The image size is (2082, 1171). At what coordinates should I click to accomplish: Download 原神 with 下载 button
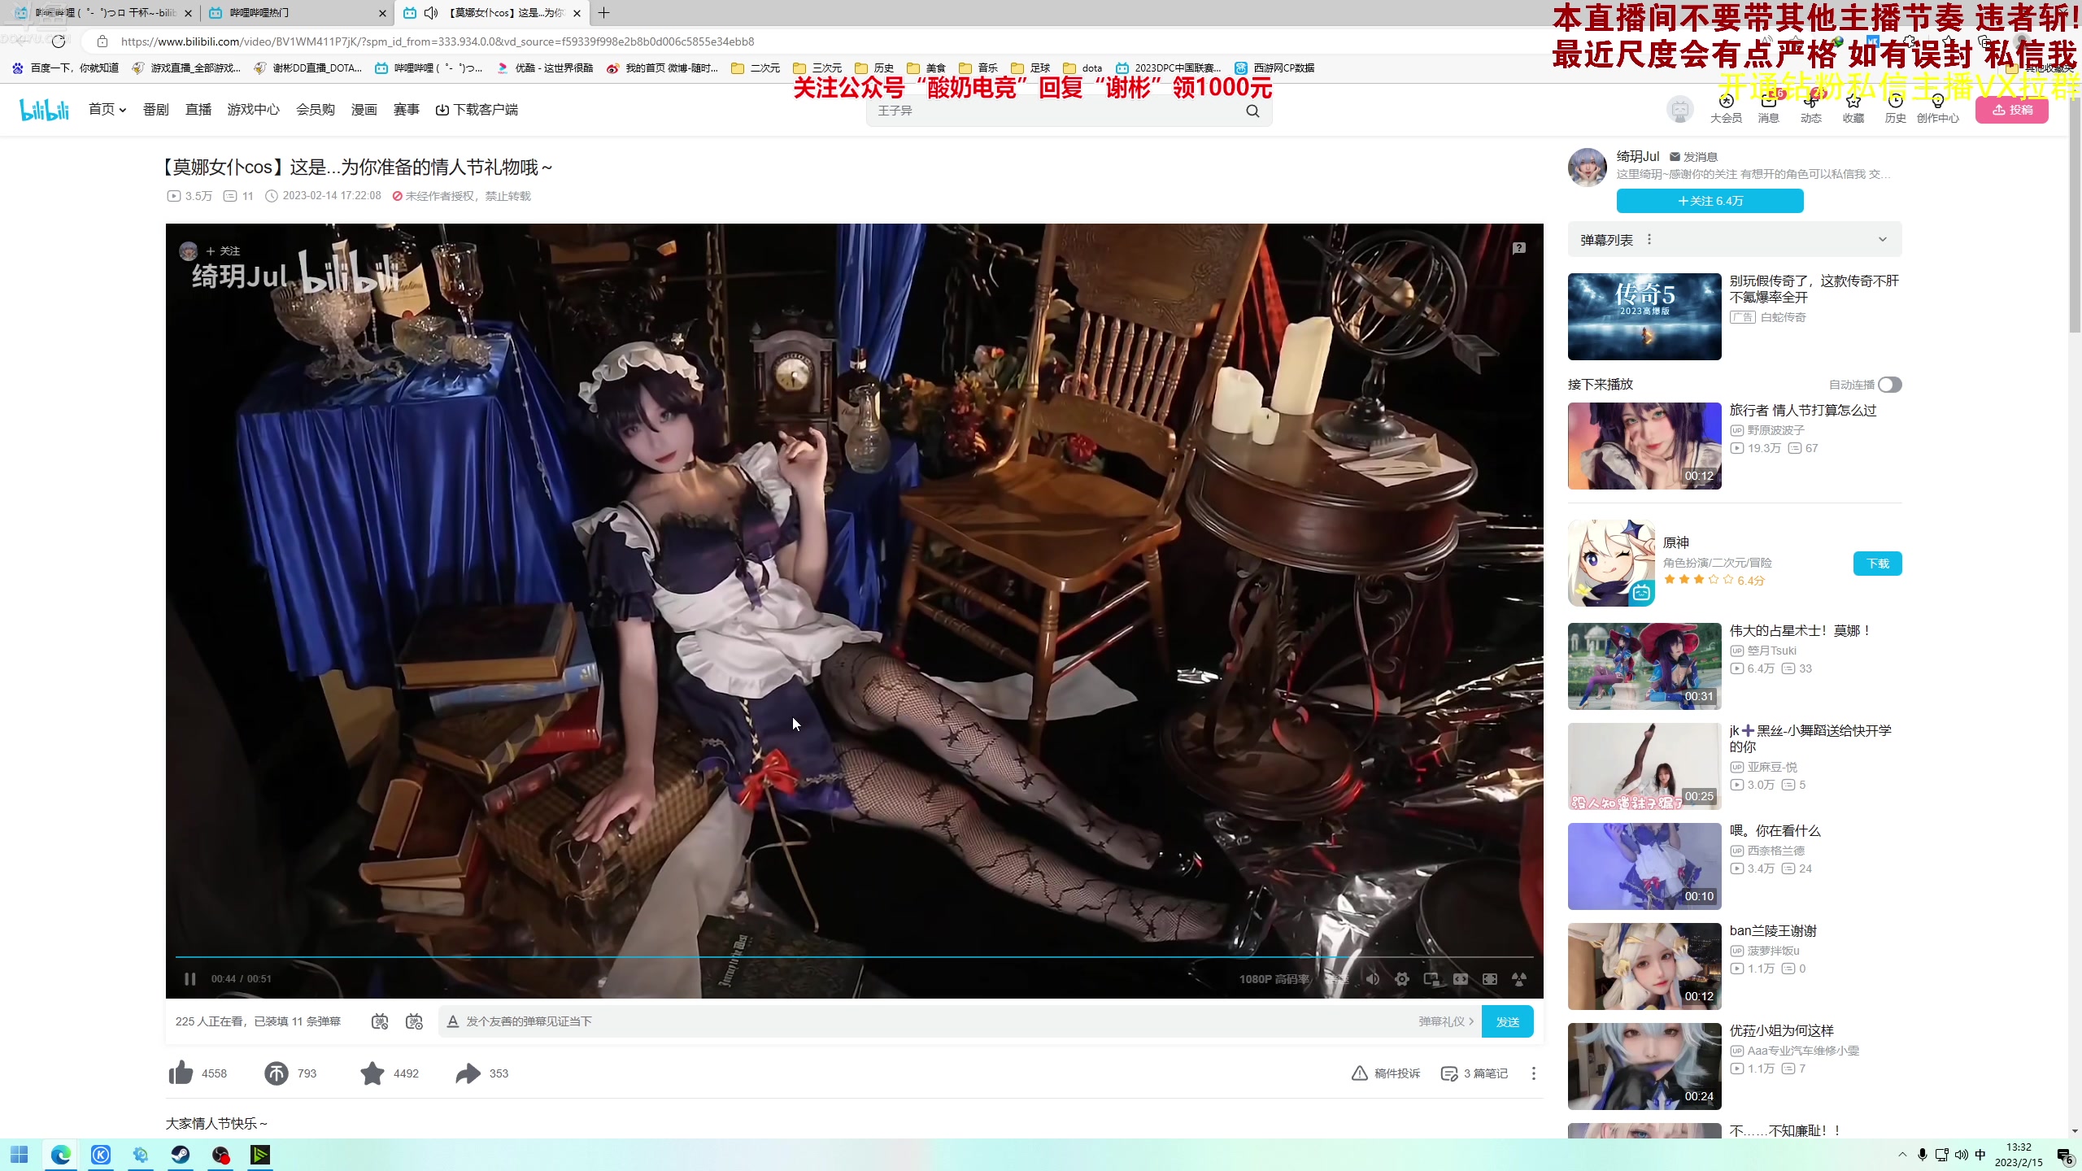(1878, 564)
